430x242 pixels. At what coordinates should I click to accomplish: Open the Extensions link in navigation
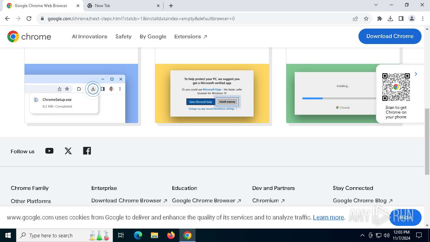click(x=190, y=36)
